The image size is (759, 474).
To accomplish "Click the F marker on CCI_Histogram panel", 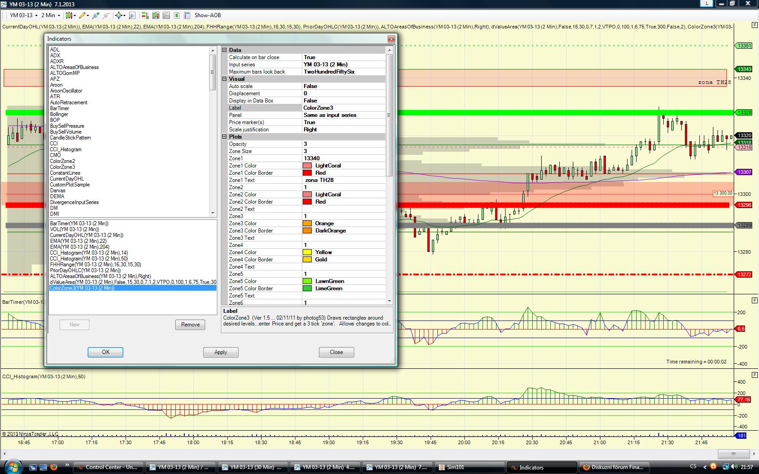I will (x=754, y=375).
